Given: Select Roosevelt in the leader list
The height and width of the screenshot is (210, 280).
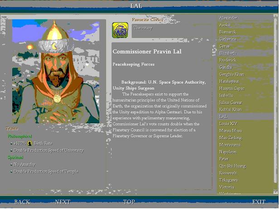Looking at the screenshot, I should [x=228, y=173].
